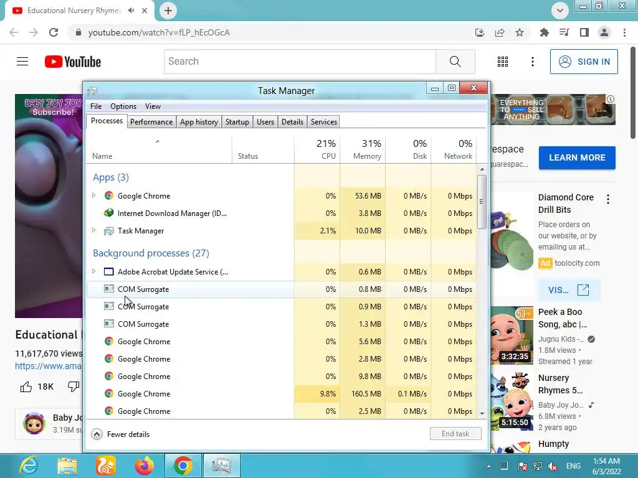
Task: Open Chrome three-dot menu
Action: point(624,32)
